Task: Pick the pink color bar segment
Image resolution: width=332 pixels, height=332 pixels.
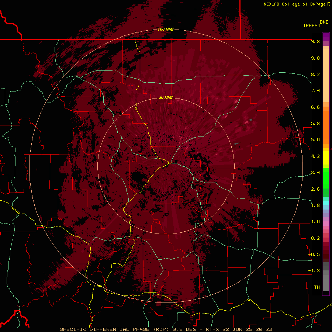Action: 326,224
